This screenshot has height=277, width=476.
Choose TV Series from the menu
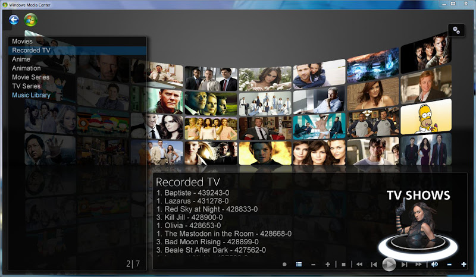coord(77,86)
